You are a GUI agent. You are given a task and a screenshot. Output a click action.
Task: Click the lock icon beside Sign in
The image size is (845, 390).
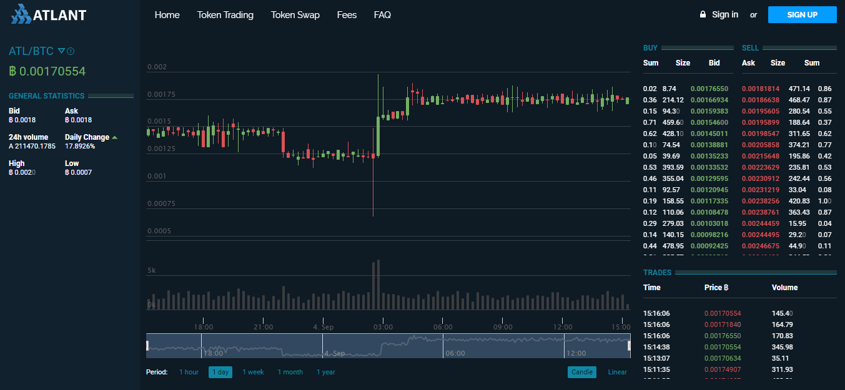703,14
